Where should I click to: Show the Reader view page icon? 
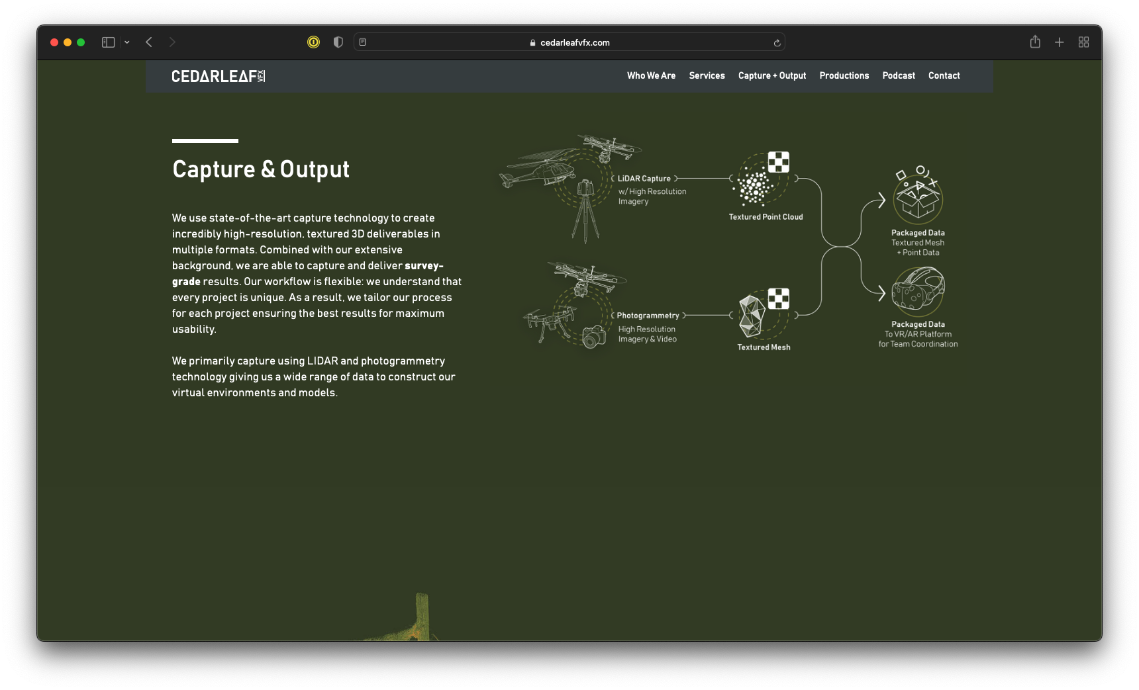coord(363,42)
